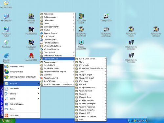Open RSLinx folder in Rockwell menu

pos(91,62)
